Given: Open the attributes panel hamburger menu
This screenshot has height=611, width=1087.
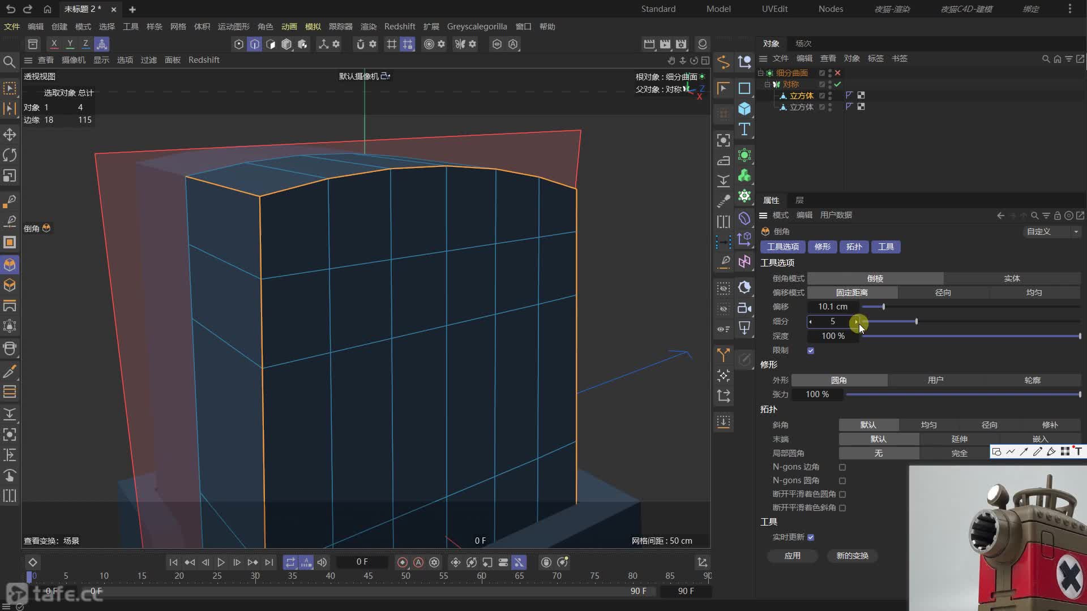Looking at the screenshot, I should click(763, 216).
